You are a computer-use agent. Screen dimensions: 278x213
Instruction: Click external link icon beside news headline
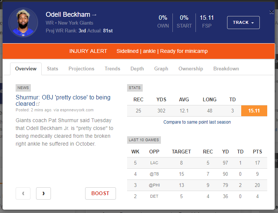click(38, 104)
